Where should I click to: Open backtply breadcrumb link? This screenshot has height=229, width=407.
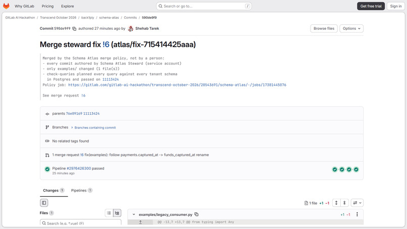tap(88, 18)
